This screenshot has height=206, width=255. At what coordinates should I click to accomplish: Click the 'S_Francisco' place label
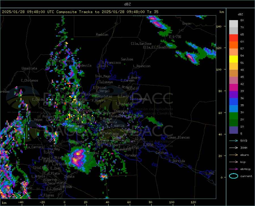click(111, 63)
